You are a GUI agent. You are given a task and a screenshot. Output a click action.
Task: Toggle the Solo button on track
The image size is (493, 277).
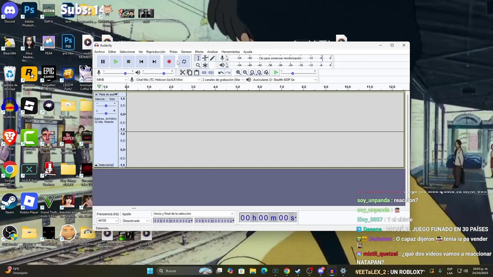pyautogui.click(x=112, y=99)
